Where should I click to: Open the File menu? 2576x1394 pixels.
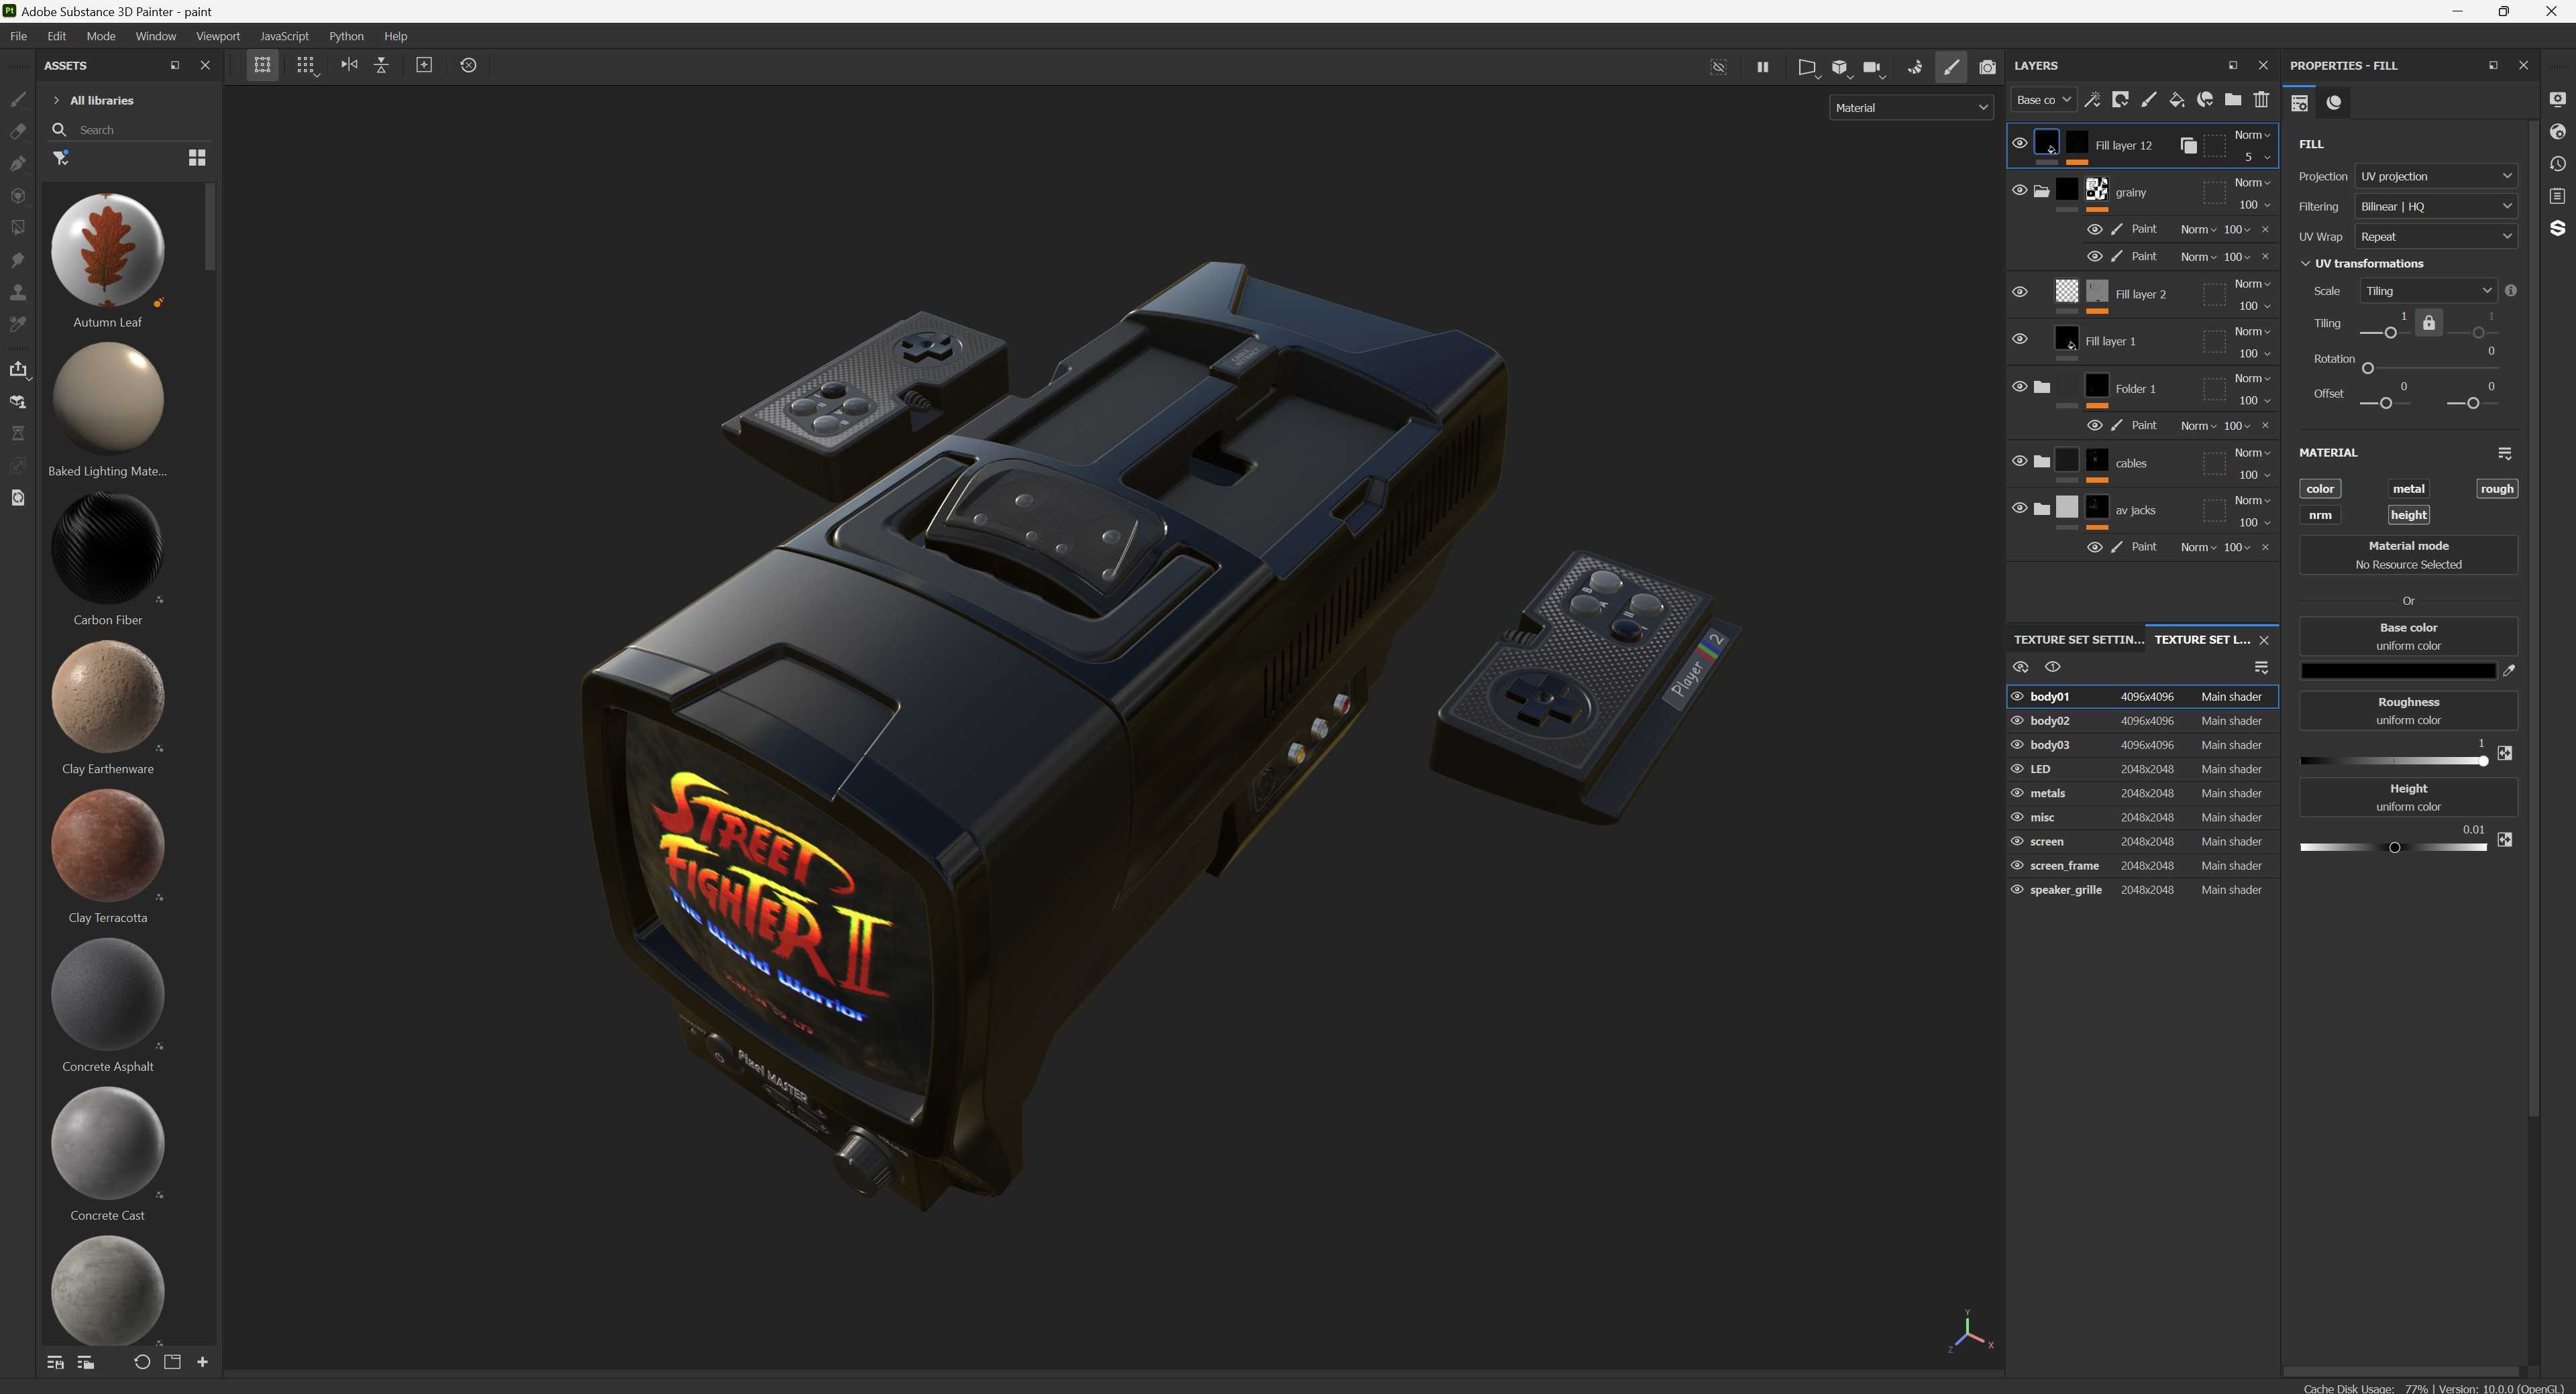[x=18, y=36]
